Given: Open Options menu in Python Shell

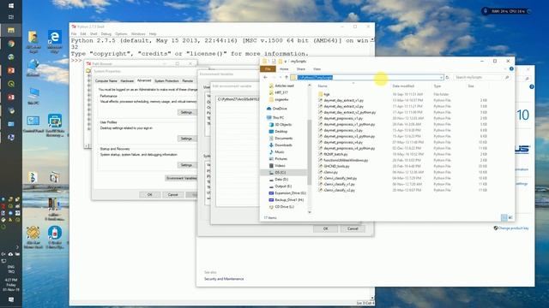Looking at the screenshot, I should click(121, 34).
